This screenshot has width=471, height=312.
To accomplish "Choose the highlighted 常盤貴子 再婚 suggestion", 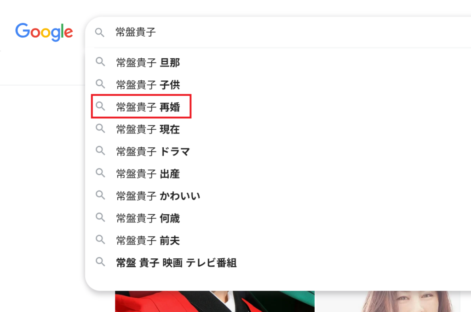I will point(148,107).
